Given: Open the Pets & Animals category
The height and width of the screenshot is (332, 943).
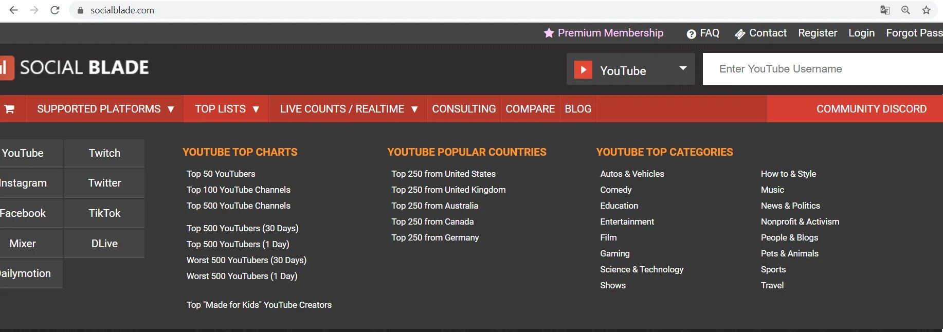Looking at the screenshot, I should (x=789, y=253).
